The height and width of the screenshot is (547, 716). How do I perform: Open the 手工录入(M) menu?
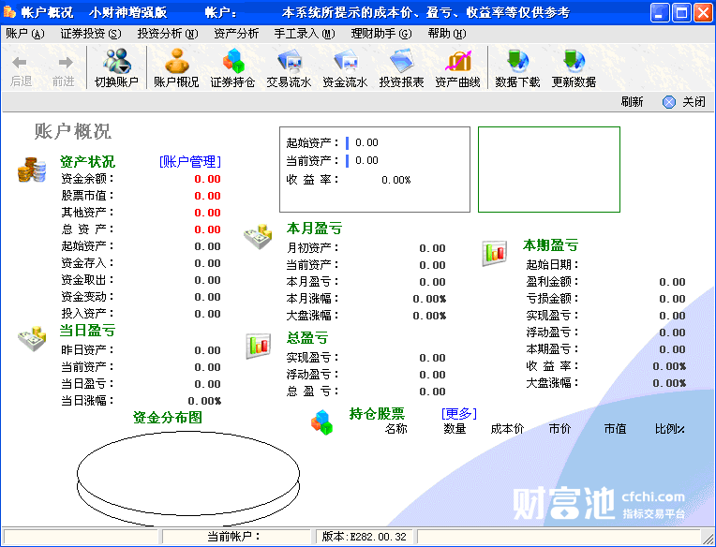[x=305, y=34]
